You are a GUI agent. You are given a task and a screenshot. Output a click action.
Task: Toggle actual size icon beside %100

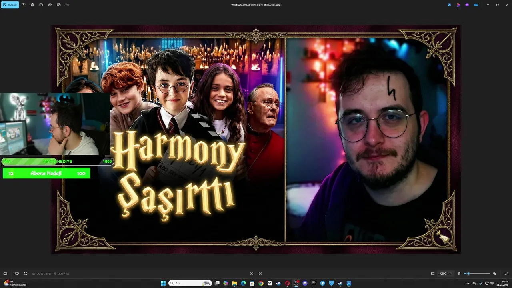[x=433, y=274]
